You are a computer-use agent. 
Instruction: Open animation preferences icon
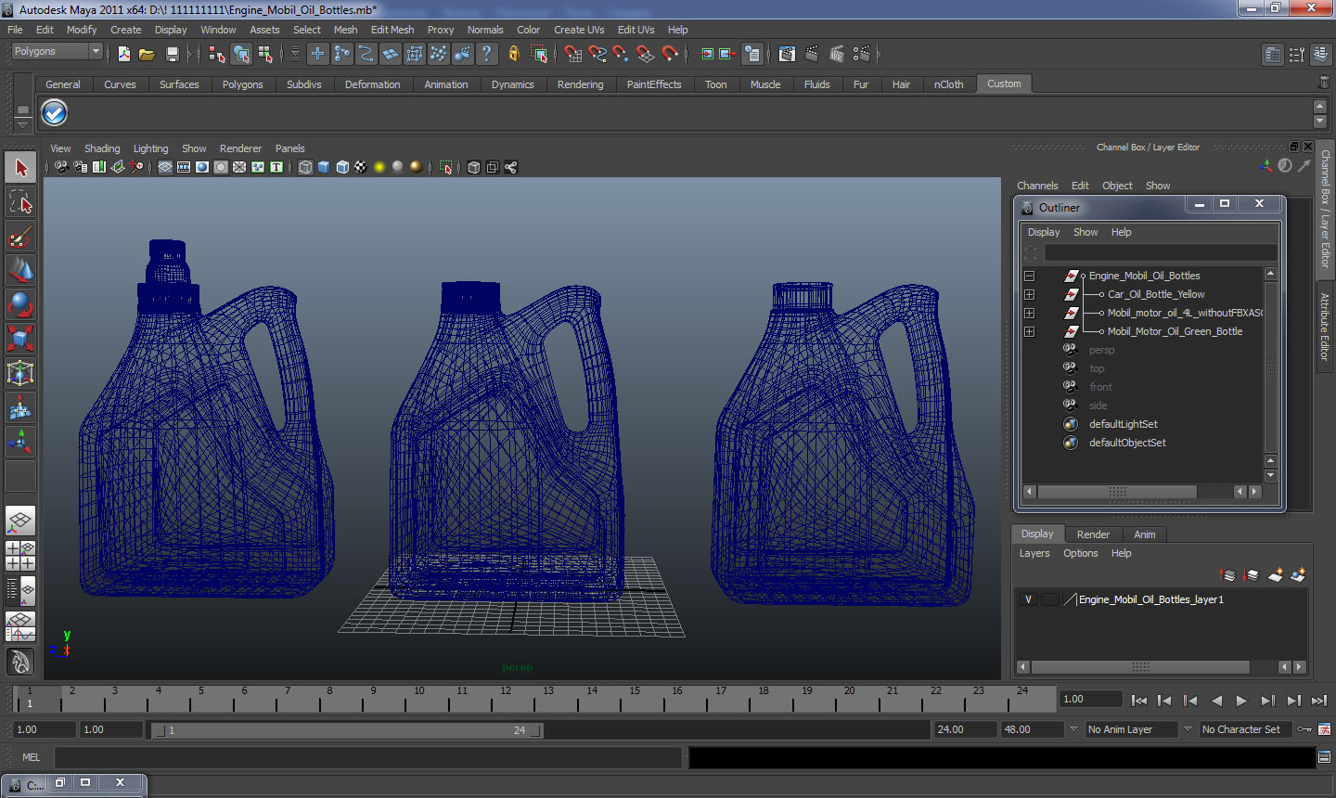1325,729
